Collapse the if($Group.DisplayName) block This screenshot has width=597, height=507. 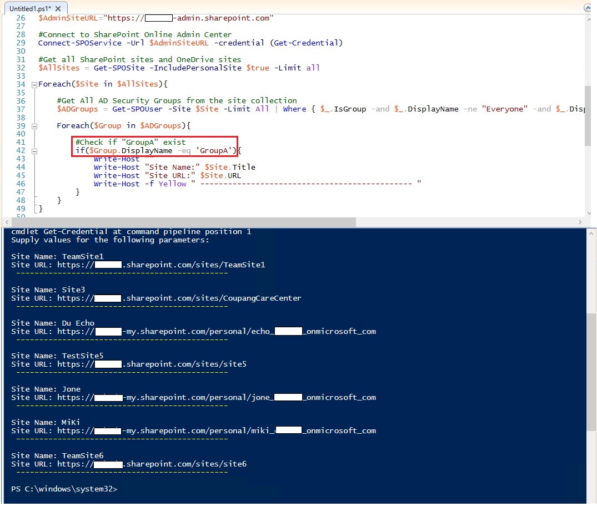pos(34,151)
